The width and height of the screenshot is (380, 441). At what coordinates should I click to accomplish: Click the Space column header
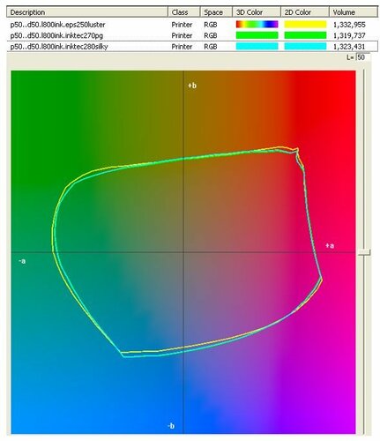pos(216,12)
